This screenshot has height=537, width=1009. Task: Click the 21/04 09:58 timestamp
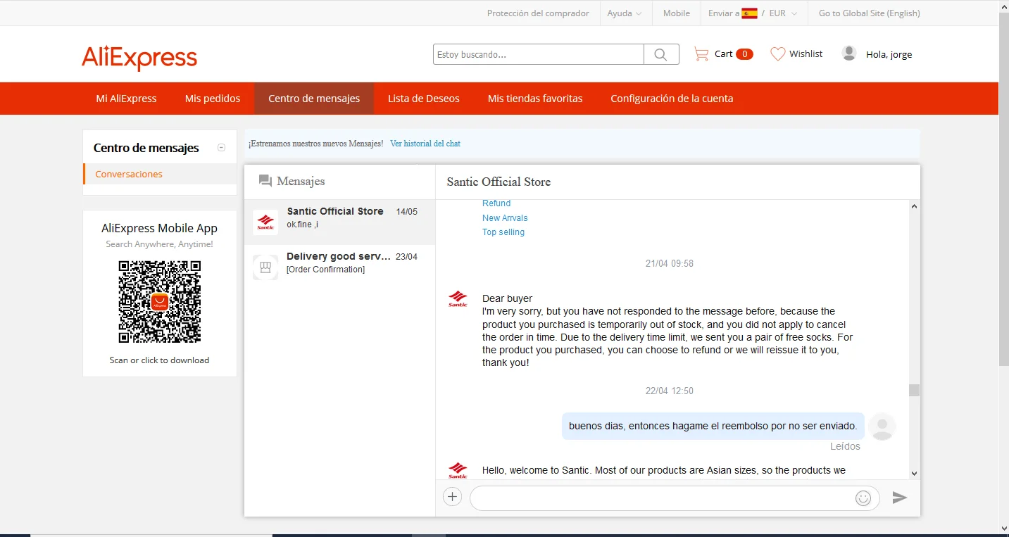click(x=670, y=263)
